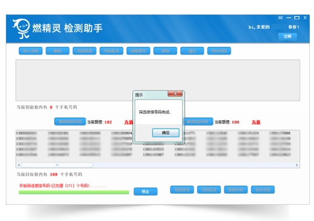Click the 复制 button in top toolbar
This screenshot has height=221, width=314.
[165, 51]
